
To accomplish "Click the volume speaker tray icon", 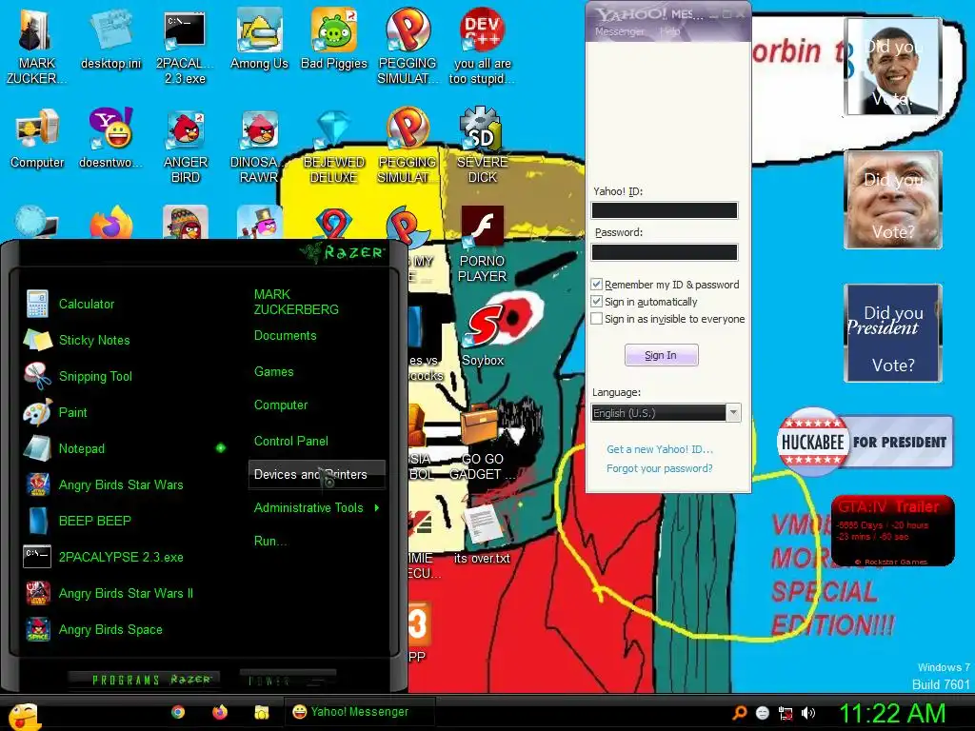I will [808, 713].
